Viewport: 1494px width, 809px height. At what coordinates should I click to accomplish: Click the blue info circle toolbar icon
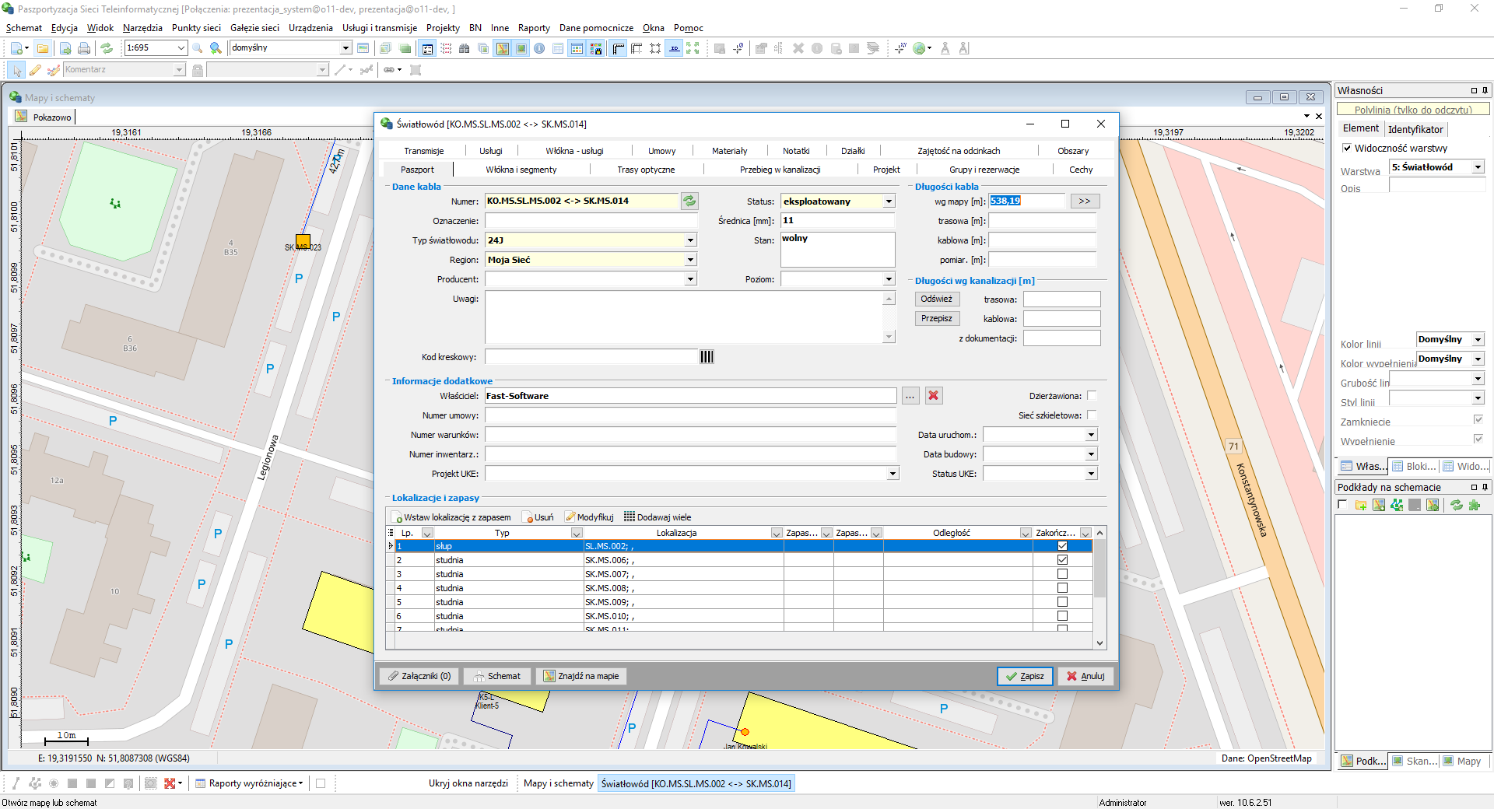click(x=539, y=48)
